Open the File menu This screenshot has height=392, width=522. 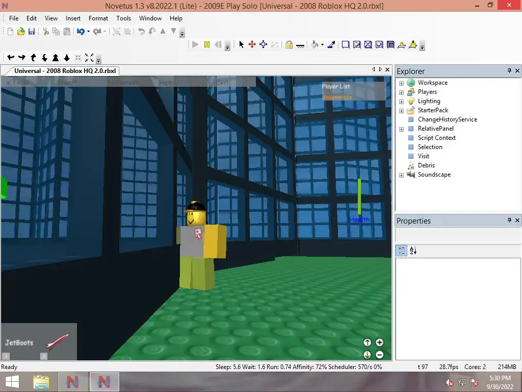[14, 18]
